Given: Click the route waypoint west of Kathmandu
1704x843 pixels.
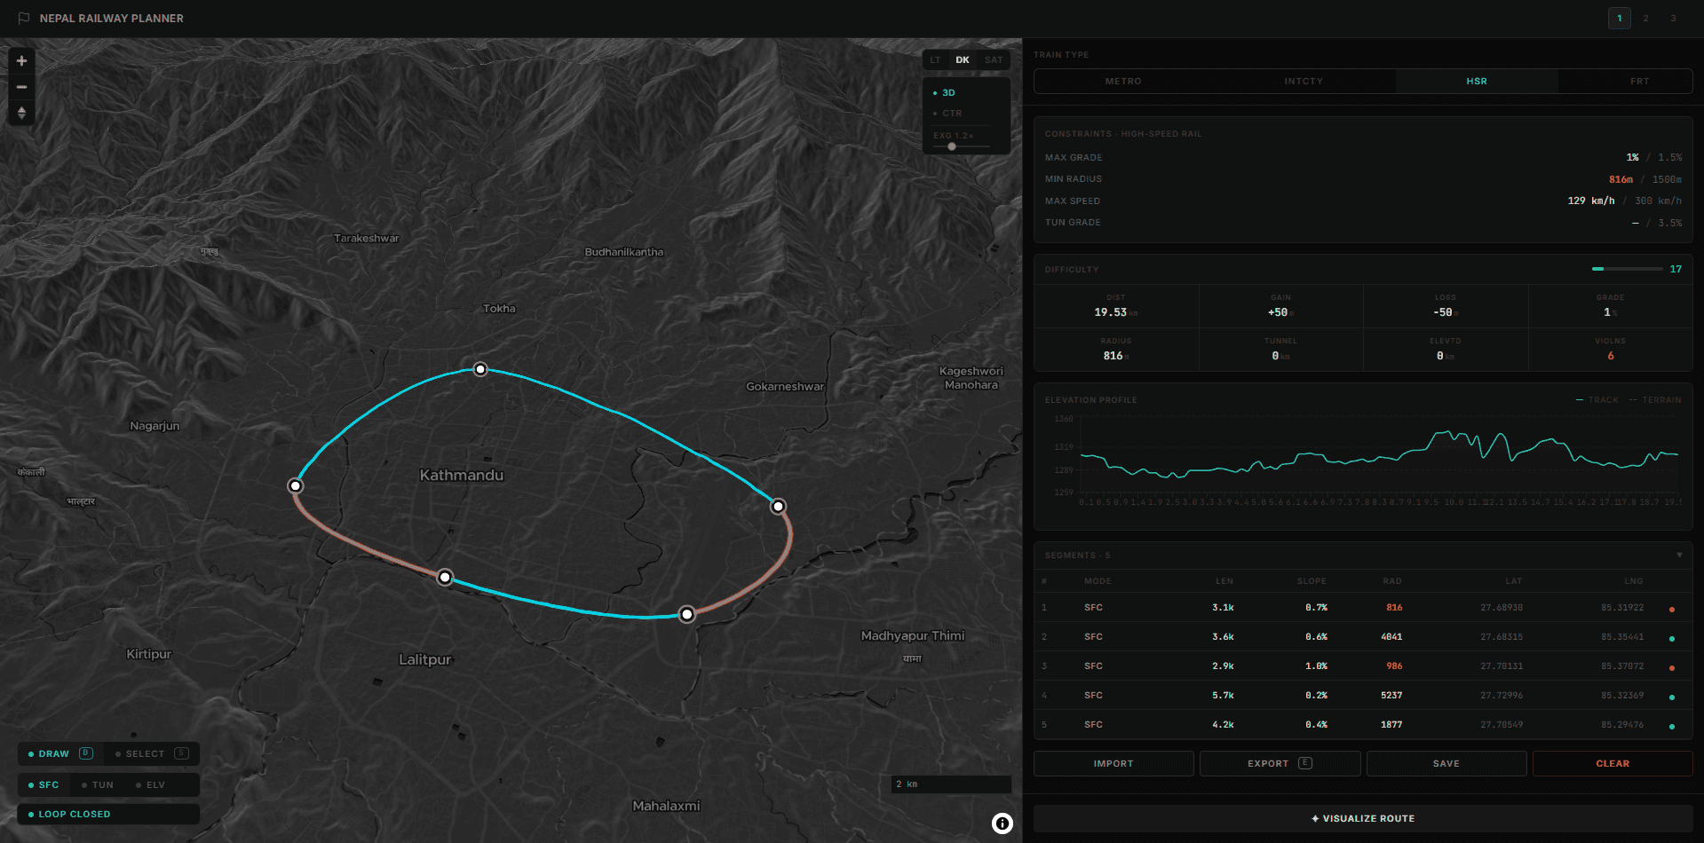Looking at the screenshot, I should 296,486.
